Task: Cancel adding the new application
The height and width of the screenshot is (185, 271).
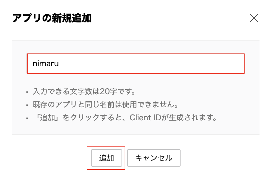Action: [x=154, y=158]
